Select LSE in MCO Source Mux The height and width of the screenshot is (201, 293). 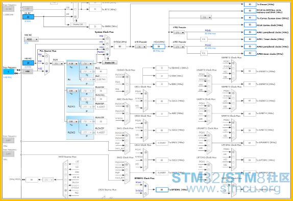pos(65,165)
